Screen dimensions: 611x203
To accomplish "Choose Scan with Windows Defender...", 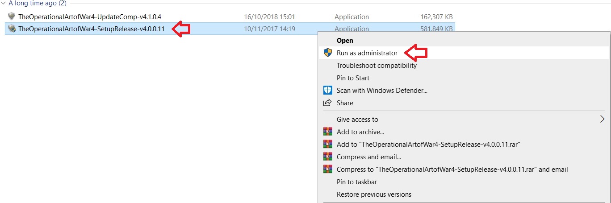I will pos(382,91).
